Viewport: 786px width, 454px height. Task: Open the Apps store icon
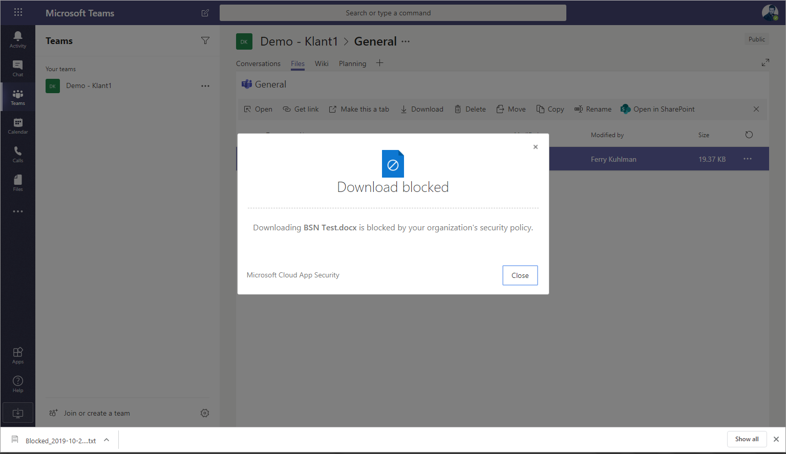tap(18, 355)
